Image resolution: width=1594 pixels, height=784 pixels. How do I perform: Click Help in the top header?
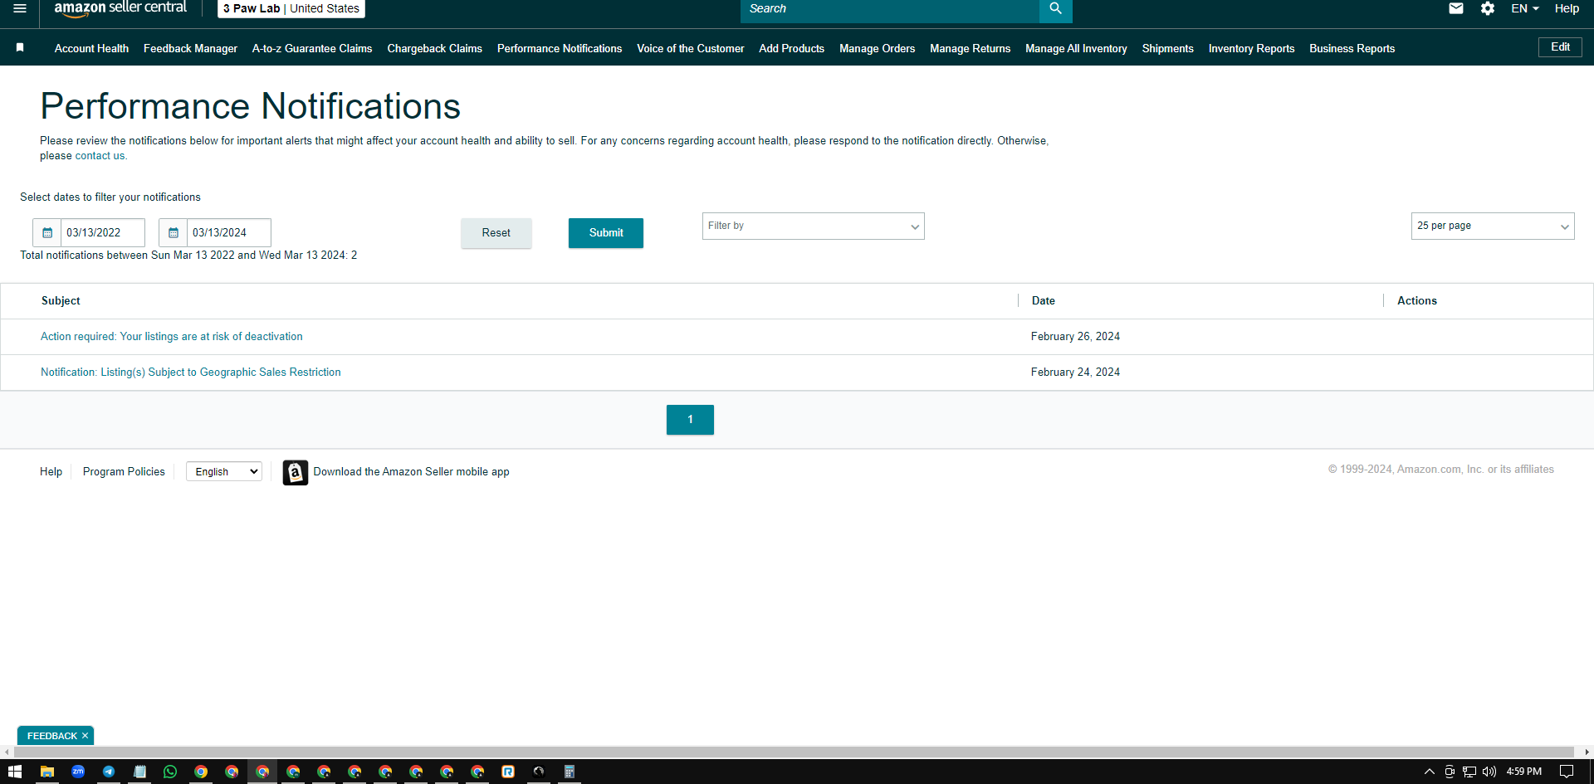click(1567, 8)
